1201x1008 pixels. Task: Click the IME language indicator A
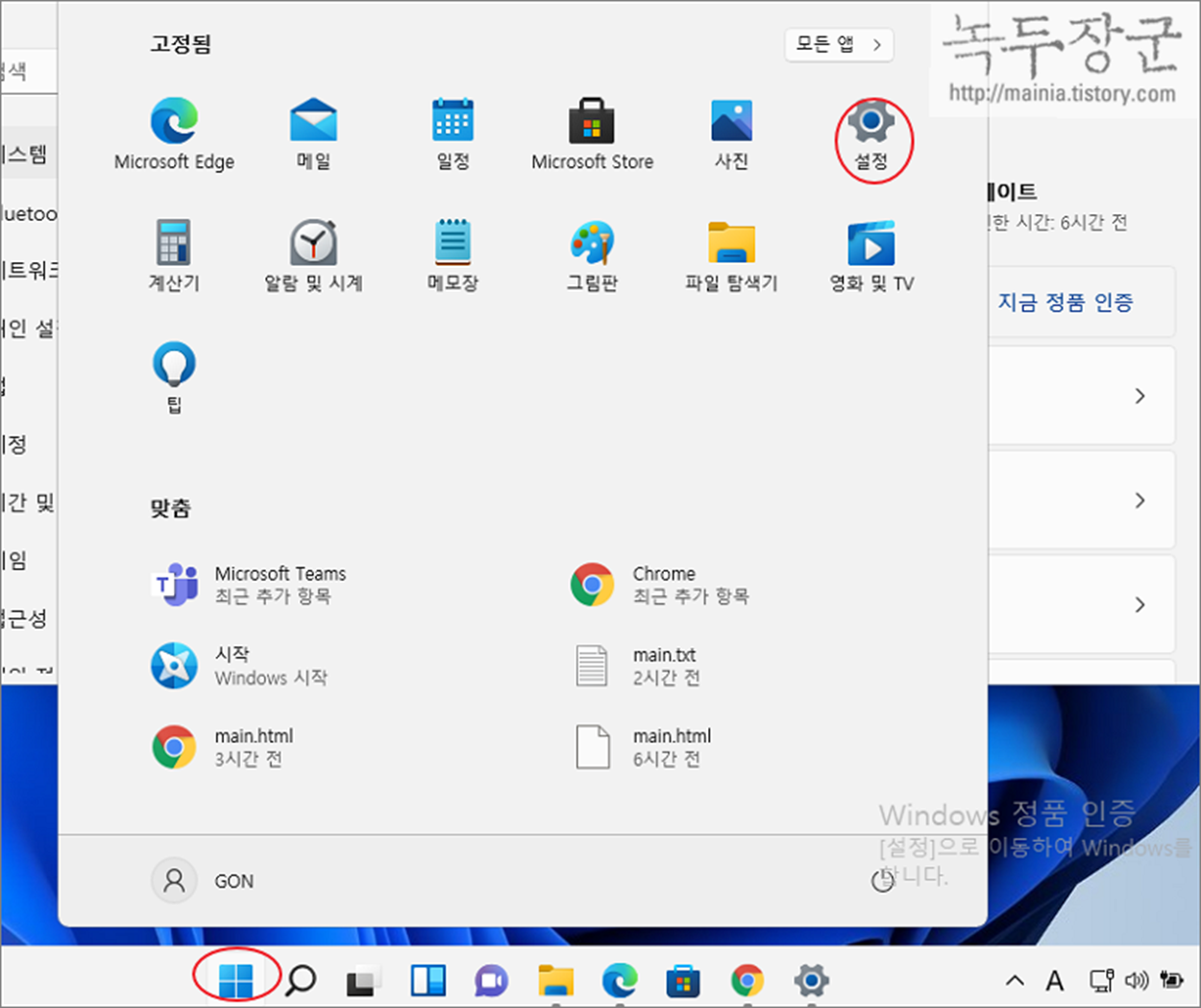tap(1055, 980)
